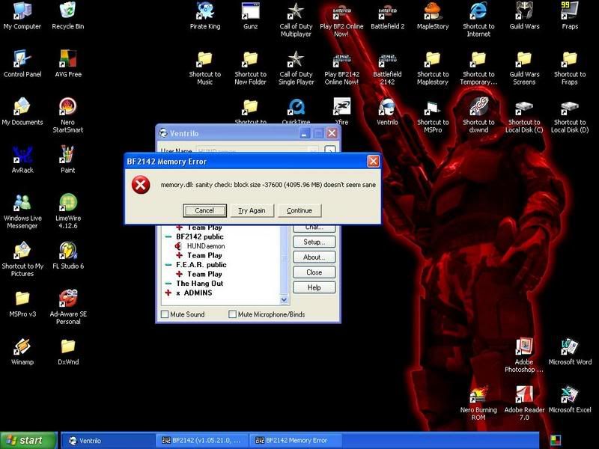
Task: Click Cancel in the memory error dialog
Action: pyautogui.click(x=204, y=210)
